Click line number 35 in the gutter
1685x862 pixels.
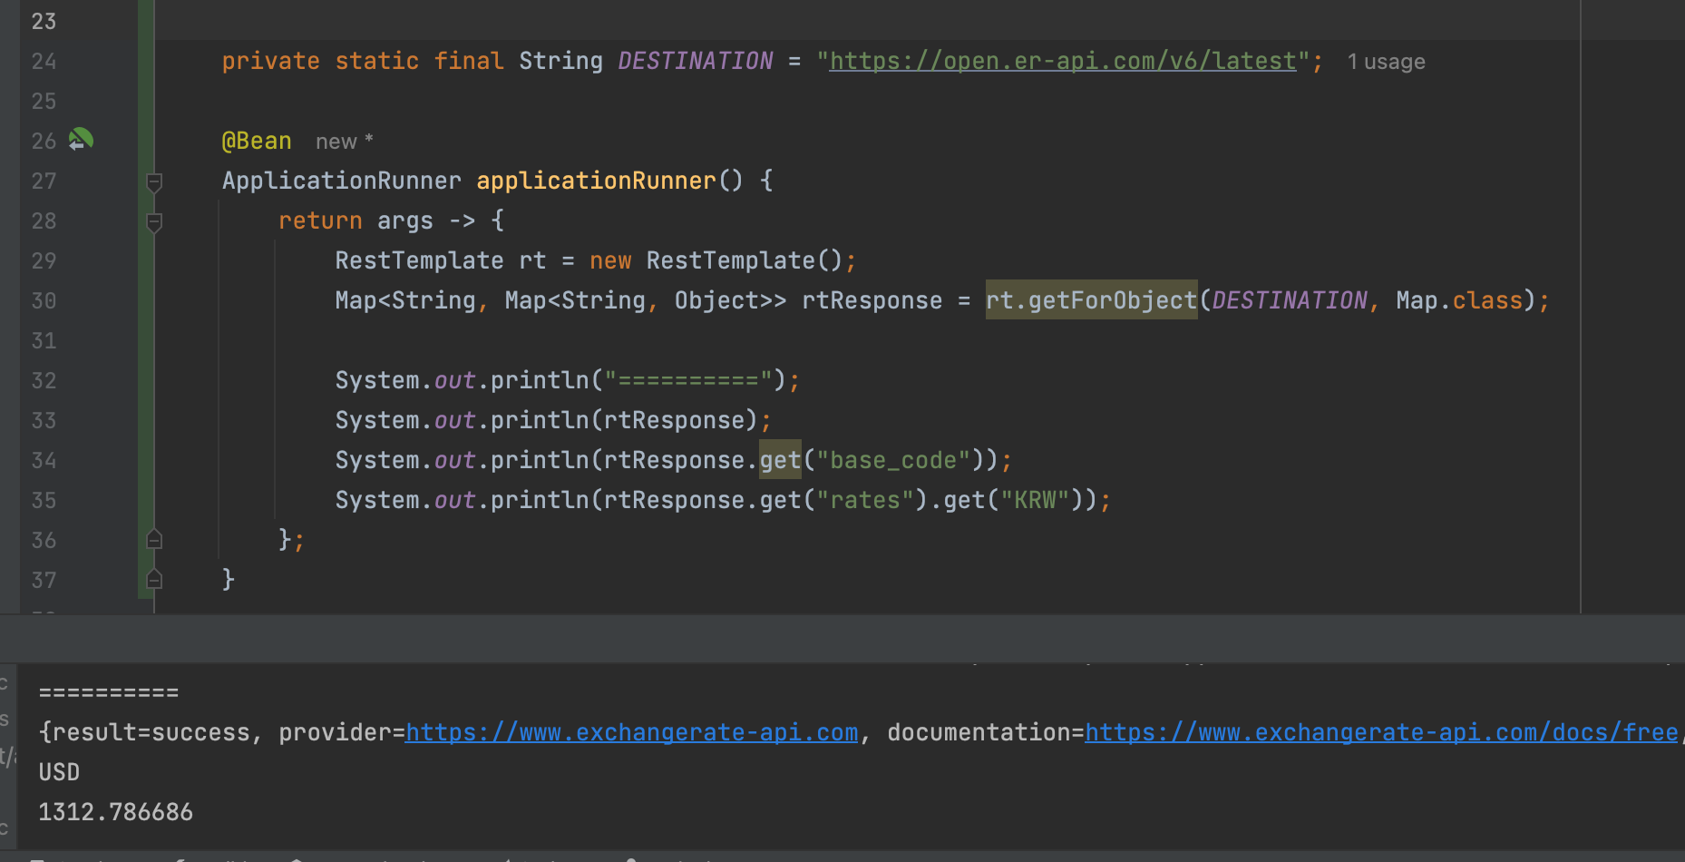(x=44, y=500)
